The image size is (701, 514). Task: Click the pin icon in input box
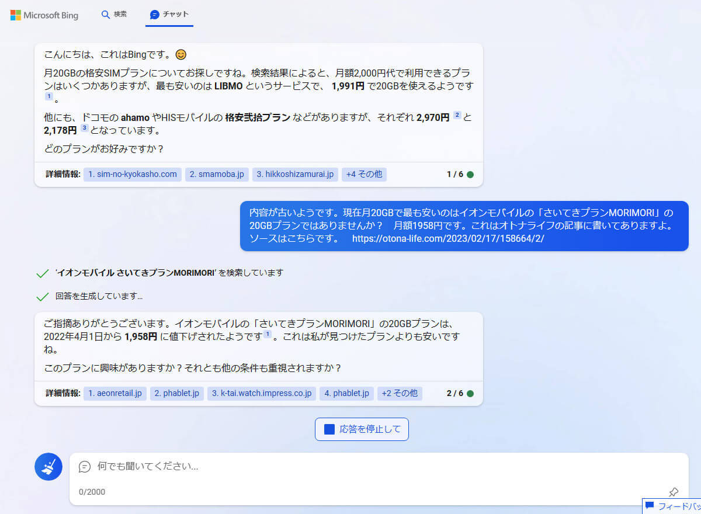674,492
